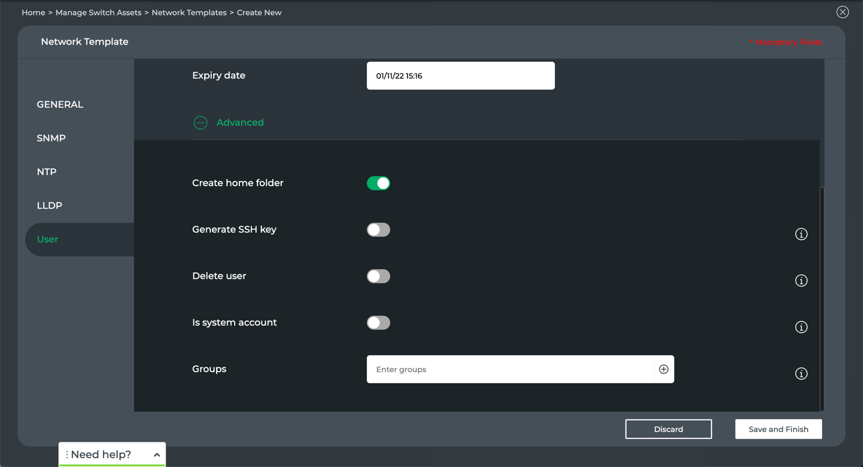The width and height of the screenshot is (863, 467).
Task: Expand the Need help? panel
Action: [x=157, y=455]
